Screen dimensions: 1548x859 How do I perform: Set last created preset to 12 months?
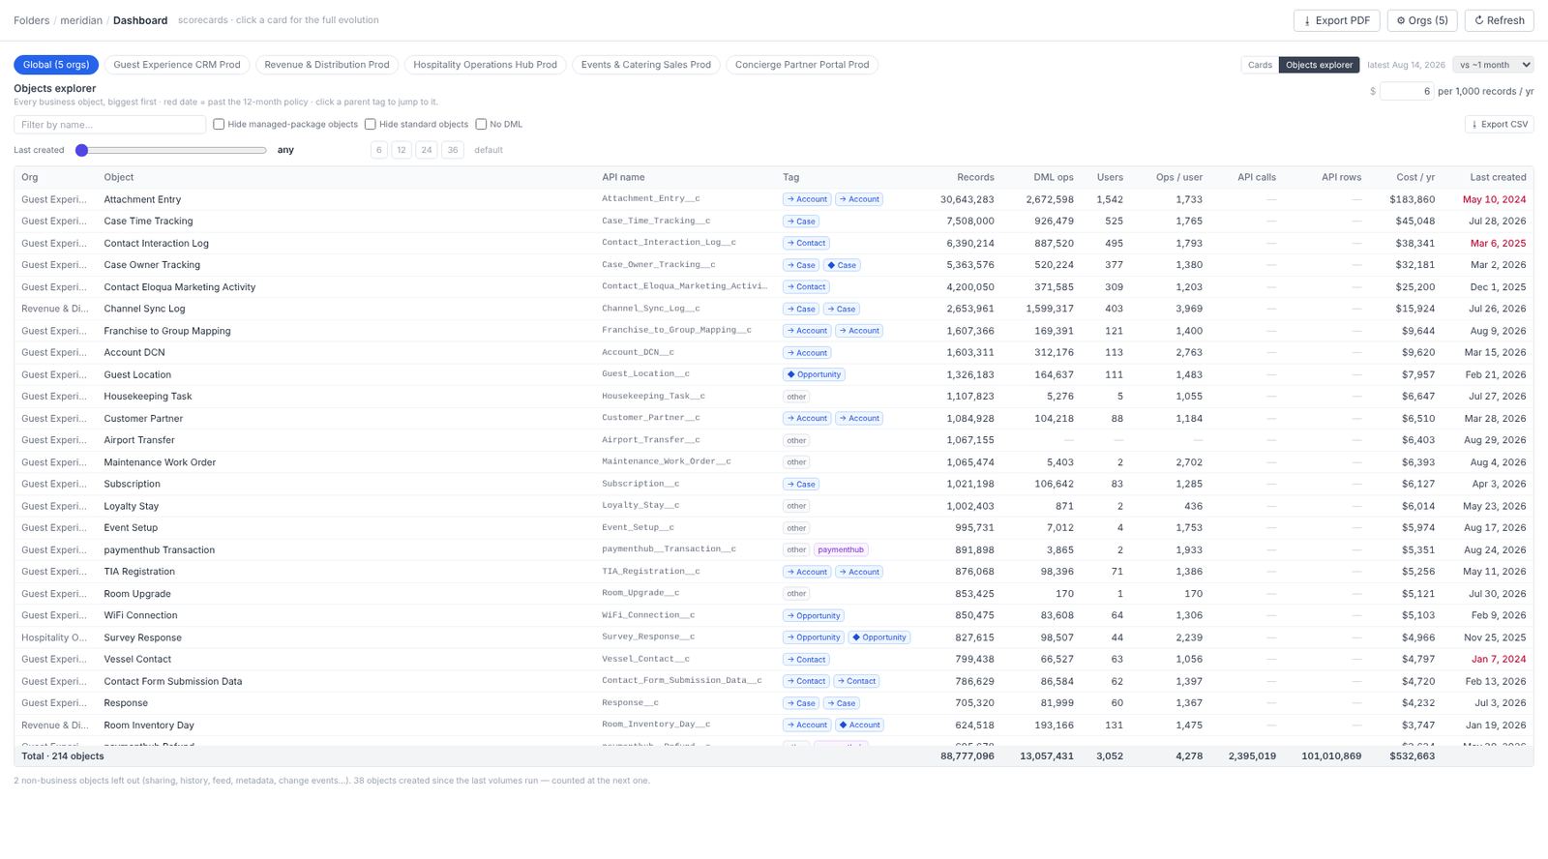click(402, 150)
